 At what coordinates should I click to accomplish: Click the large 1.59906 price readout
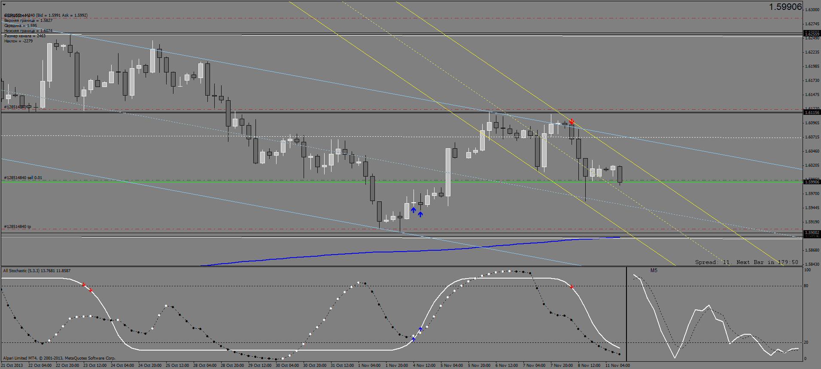click(785, 7)
